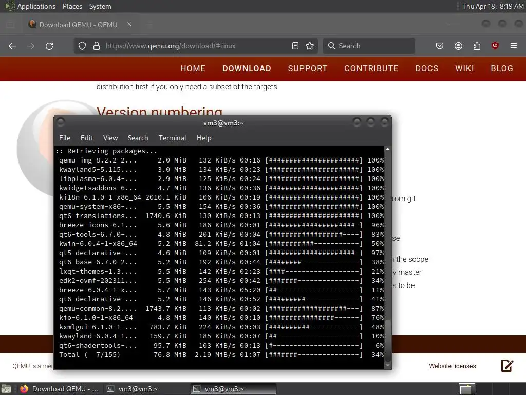Screen dimensions: 526x395
Task: Open the tracking protection shield icon
Action: [x=82, y=46]
